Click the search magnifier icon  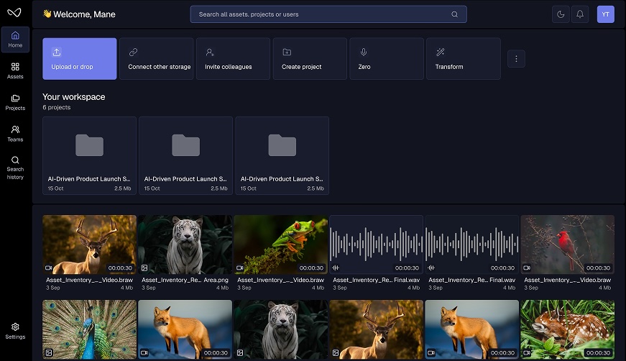pyautogui.click(x=454, y=14)
